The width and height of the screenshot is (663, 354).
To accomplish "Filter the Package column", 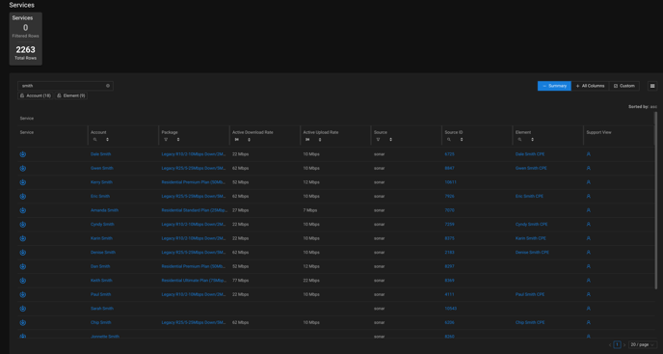I will pos(166,139).
